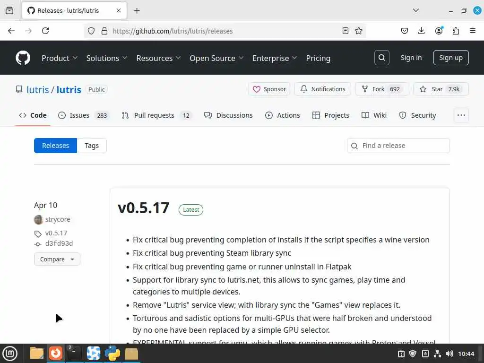Click the padlock site security icon
This screenshot has height=363, width=484.
tap(104, 31)
